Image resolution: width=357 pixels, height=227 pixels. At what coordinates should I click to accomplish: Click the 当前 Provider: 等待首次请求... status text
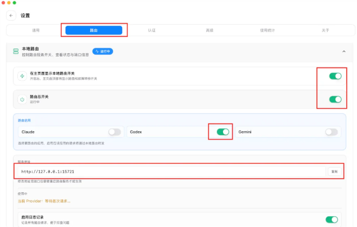tap(44, 201)
